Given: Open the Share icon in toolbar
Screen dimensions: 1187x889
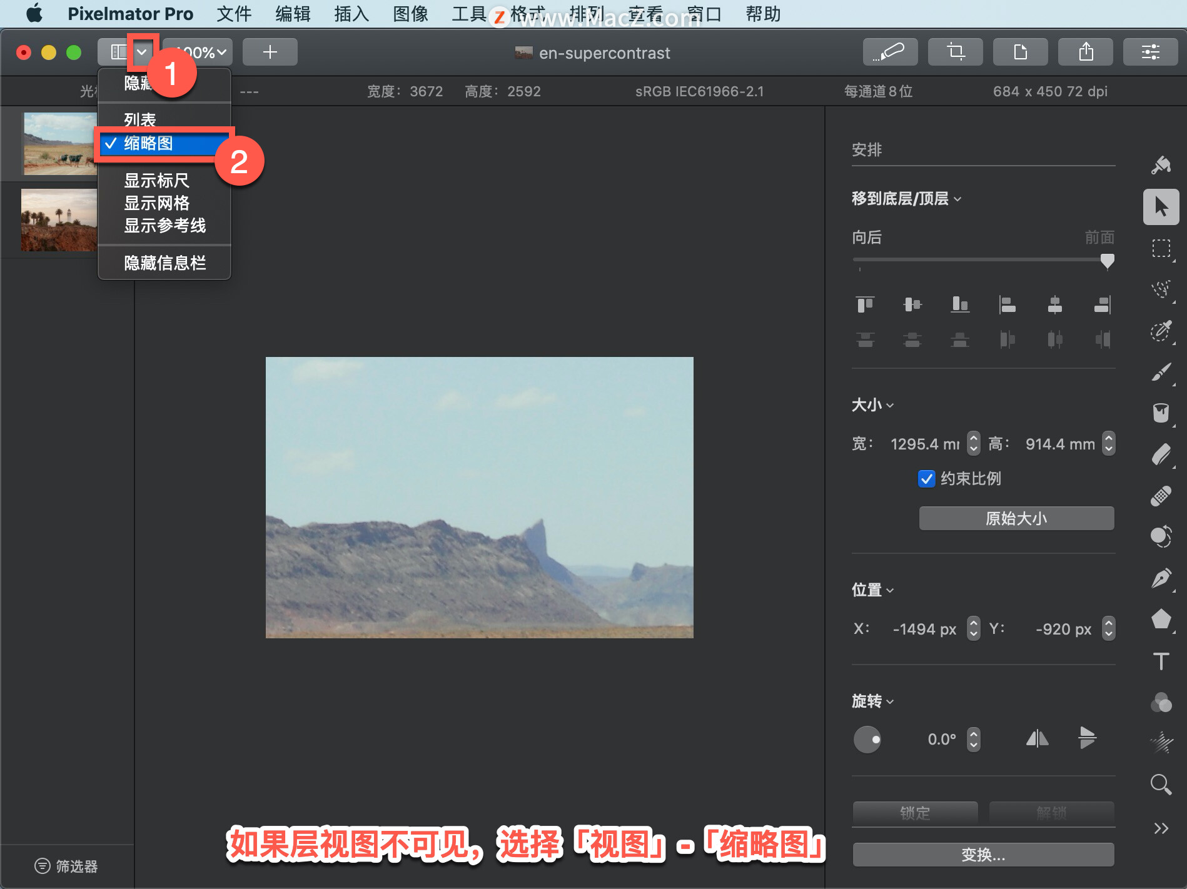Looking at the screenshot, I should [1085, 52].
